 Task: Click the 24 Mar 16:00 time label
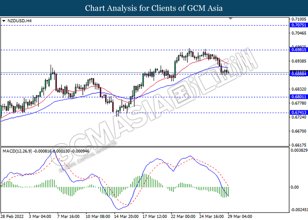pyautogui.click(x=212, y=216)
